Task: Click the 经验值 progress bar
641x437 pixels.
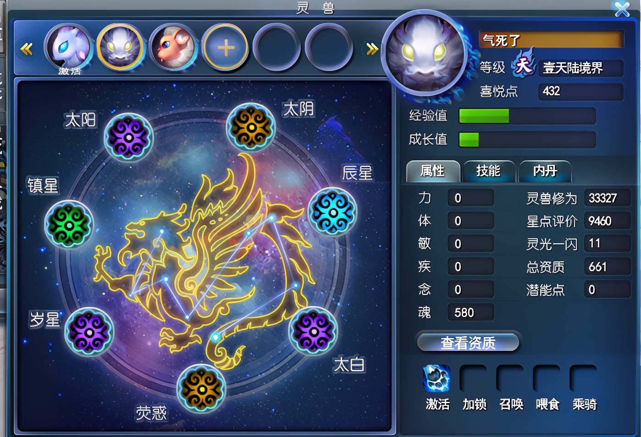Action: 527,116
